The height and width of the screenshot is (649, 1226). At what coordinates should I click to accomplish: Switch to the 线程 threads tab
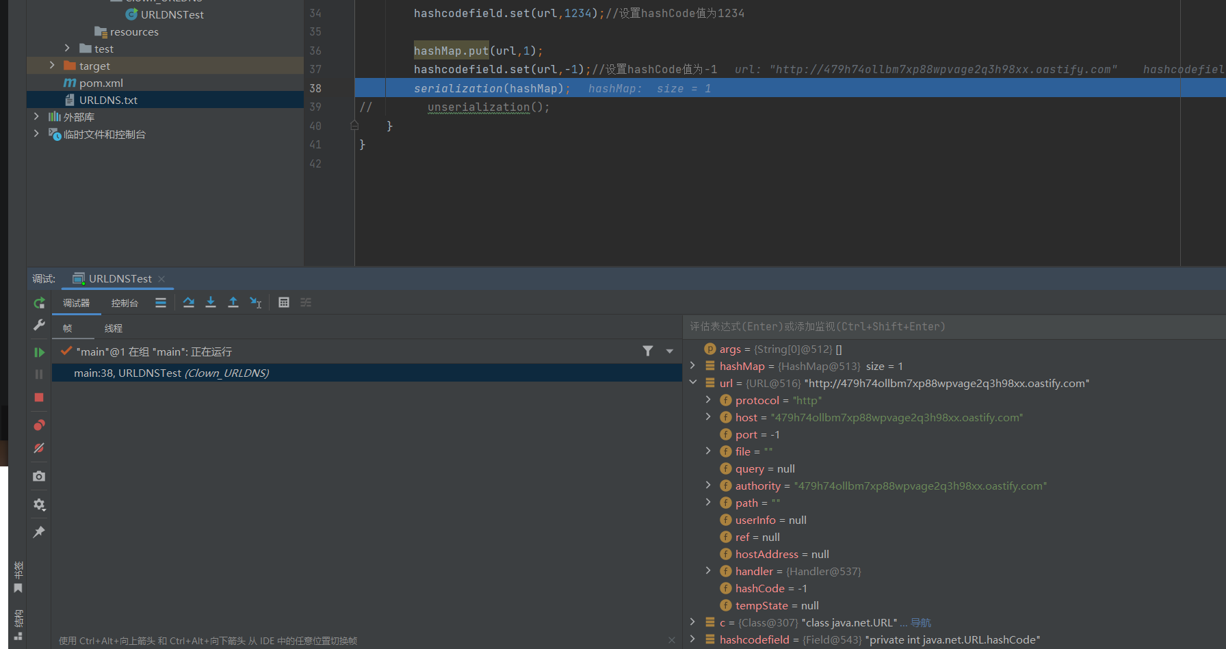(114, 328)
